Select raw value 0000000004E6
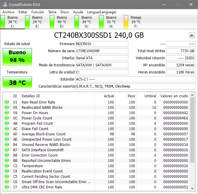 (x=175, y=118)
